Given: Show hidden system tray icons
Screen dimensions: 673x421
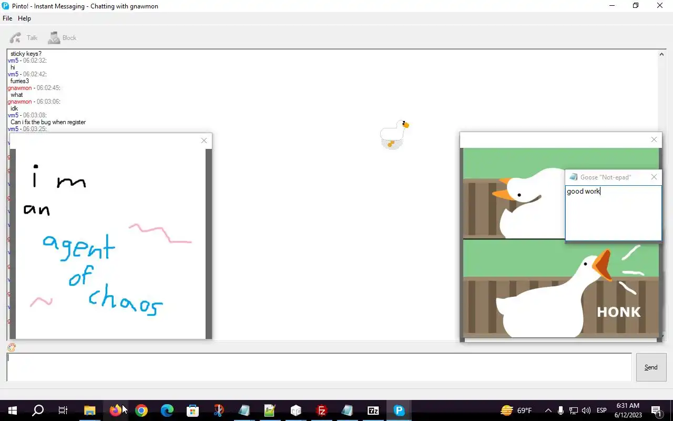Looking at the screenshot, I should click(548, 410).
